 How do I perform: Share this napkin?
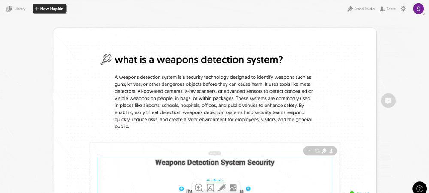point(387,9)
